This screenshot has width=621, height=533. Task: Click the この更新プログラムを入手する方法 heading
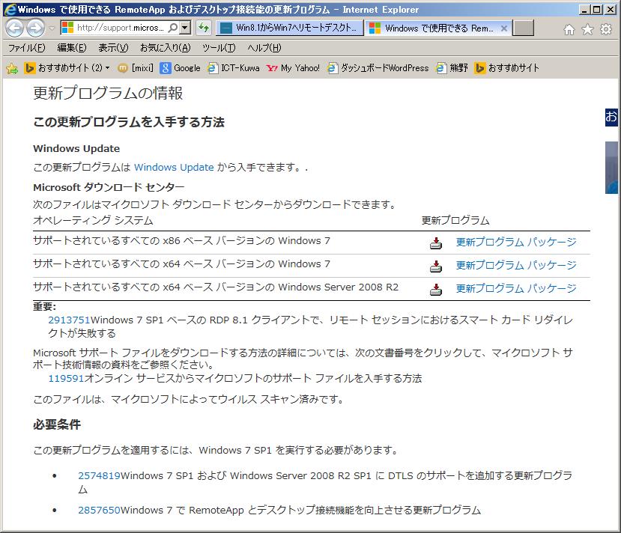[x=129, y=122]
